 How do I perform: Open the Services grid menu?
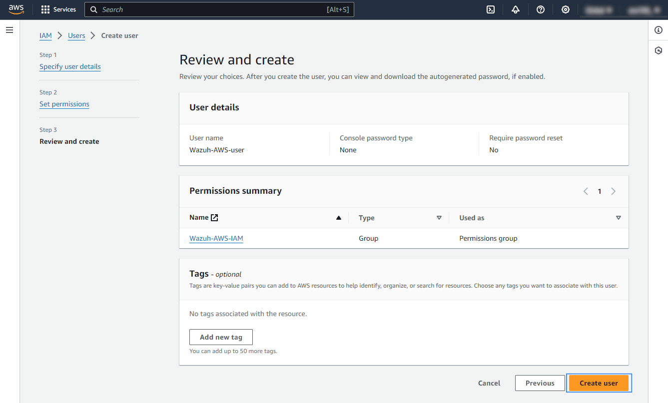click(58, 9)
